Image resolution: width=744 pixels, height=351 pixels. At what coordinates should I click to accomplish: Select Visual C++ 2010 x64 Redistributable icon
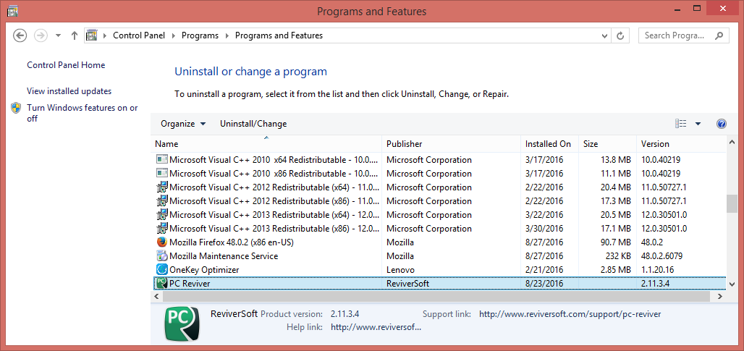click(x=162, y=160)
